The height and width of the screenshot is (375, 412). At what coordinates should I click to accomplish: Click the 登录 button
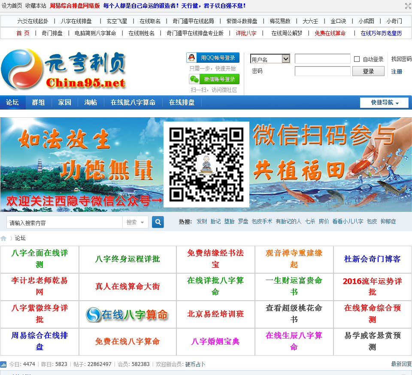point(368,71)
